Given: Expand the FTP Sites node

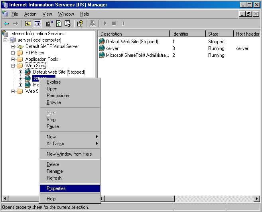Looking at the screenshot, I should click(x=13, y=53).
